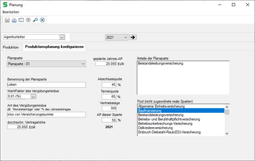
Task: Click the print icon in toolbar
Action: tap(14, 20)
